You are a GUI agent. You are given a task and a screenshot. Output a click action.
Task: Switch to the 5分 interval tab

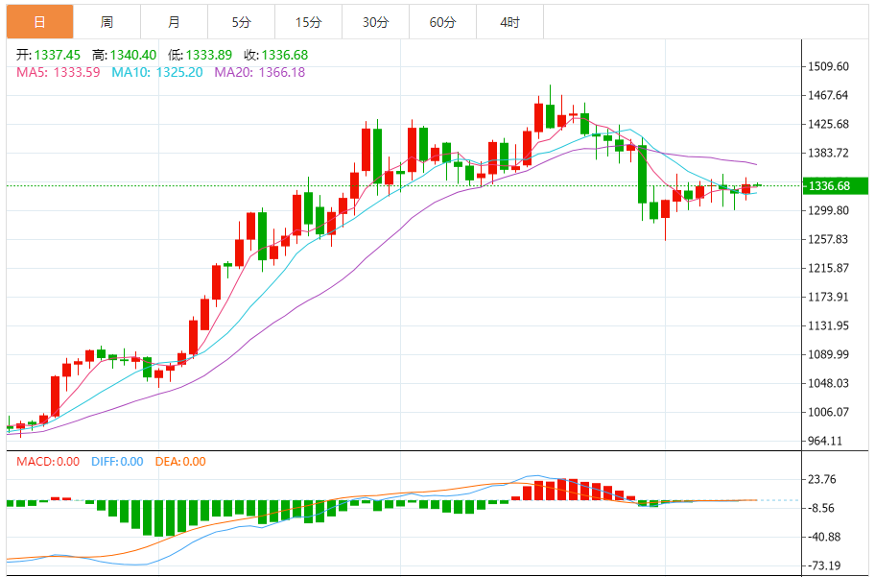[241, 21]
